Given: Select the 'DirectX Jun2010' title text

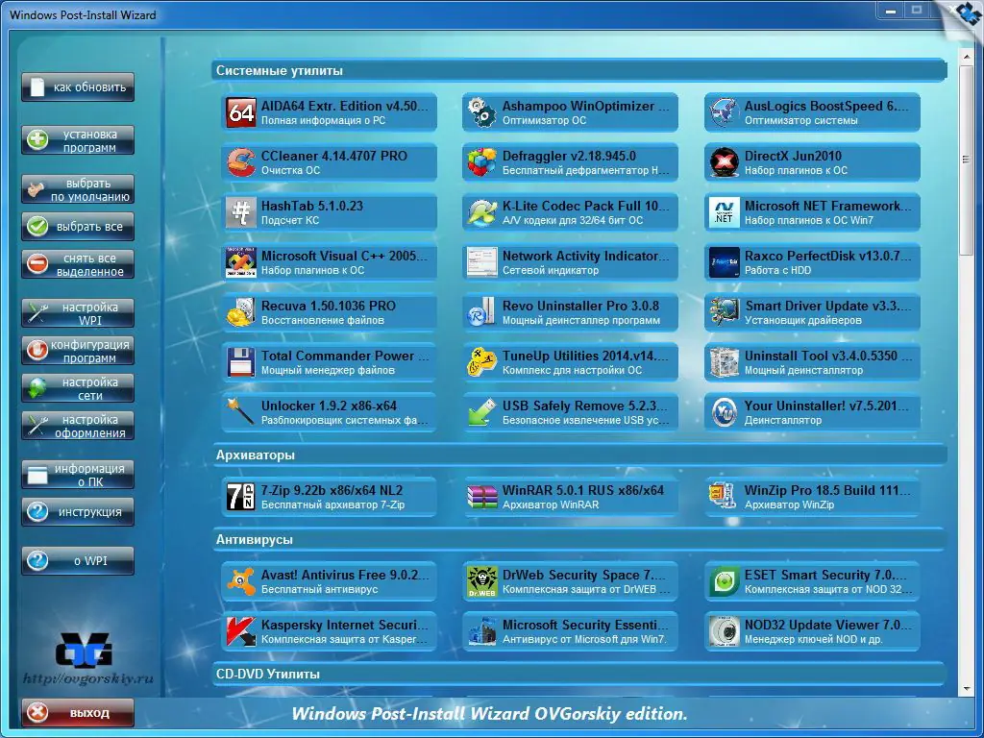Looking at the screenshot, I should pos(793,156).
